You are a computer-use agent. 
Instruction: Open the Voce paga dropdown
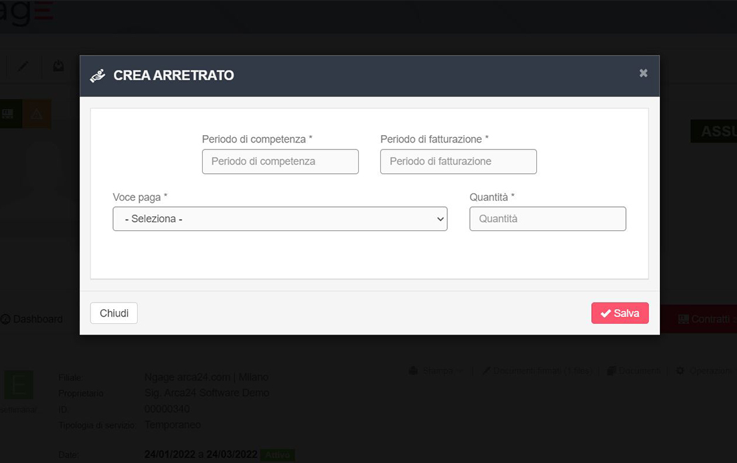[x=280, y=219]
